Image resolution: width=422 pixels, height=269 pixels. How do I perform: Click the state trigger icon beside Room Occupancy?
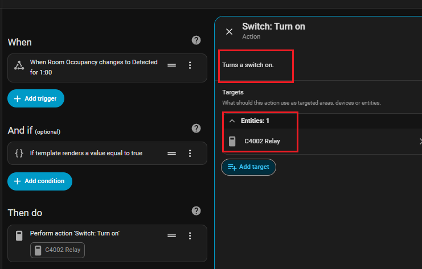pyautogui.click(x=19, y=65)
